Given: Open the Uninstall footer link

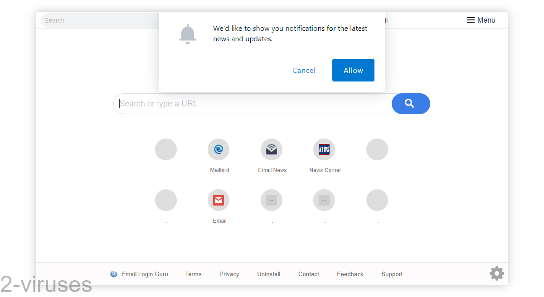Looking at the screenshot, I should coord(268,274).
